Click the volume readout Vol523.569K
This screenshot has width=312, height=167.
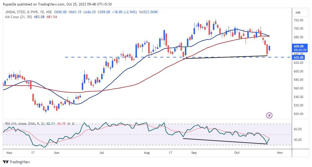point(148,12)
